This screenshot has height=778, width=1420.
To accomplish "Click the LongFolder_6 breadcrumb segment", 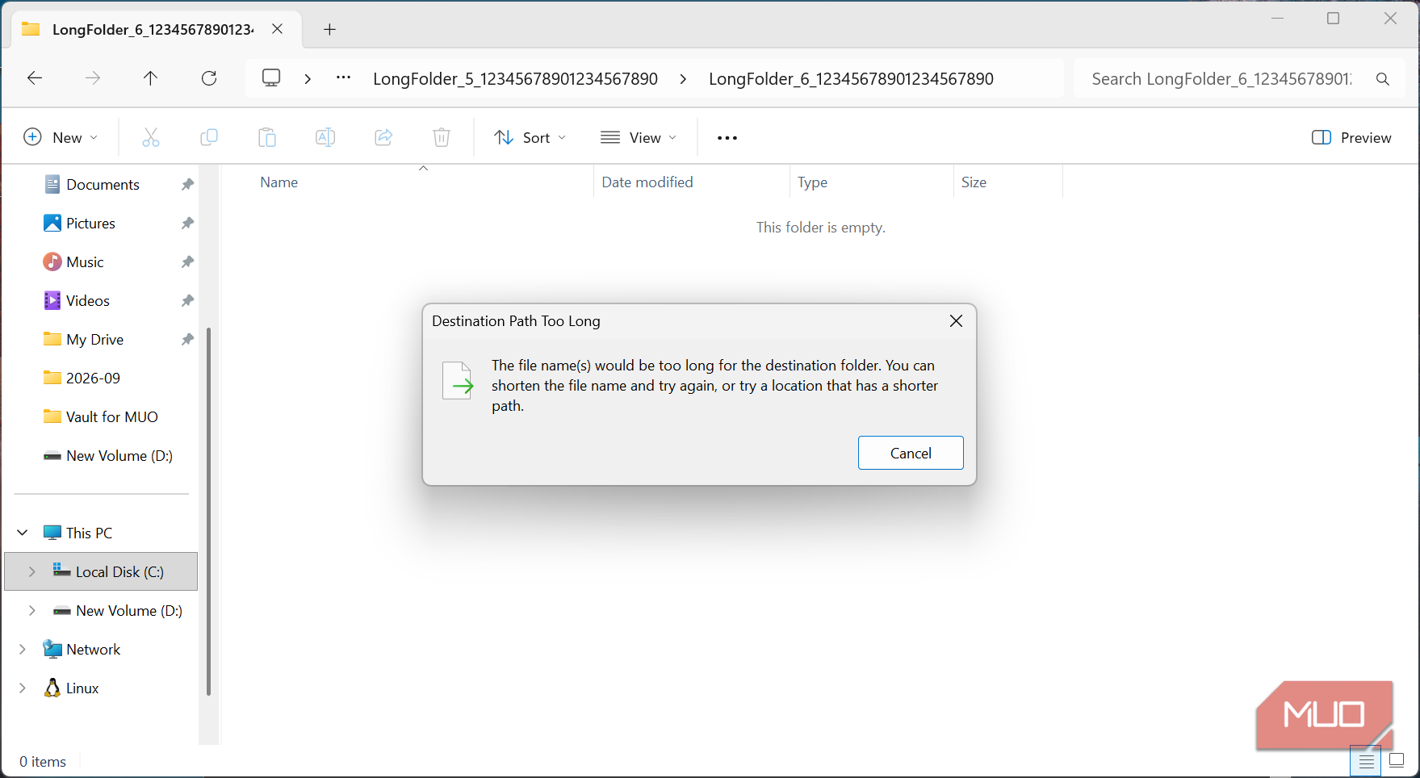I will pyautogui.click(x=851, y=79).
